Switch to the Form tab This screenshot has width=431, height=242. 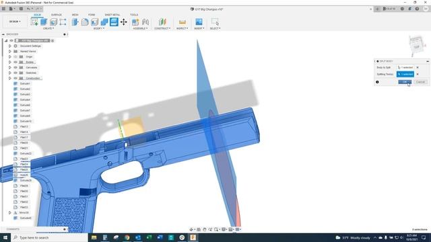click(92, 15)
